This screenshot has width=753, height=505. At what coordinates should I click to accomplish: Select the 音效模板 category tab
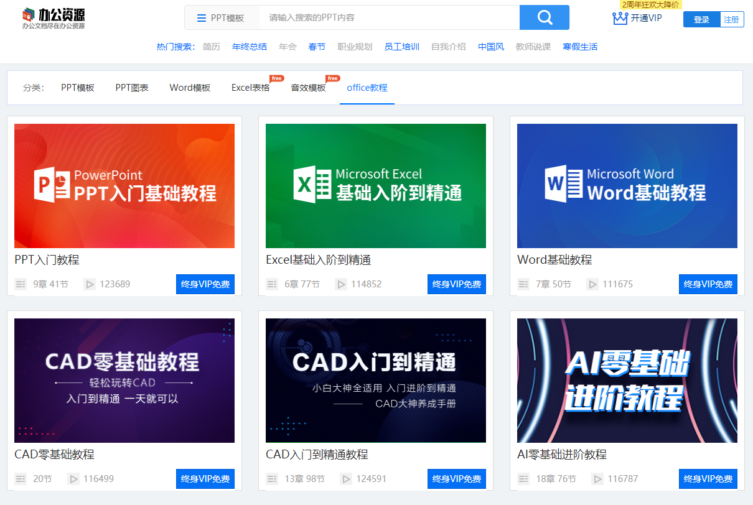click(308, 88)
